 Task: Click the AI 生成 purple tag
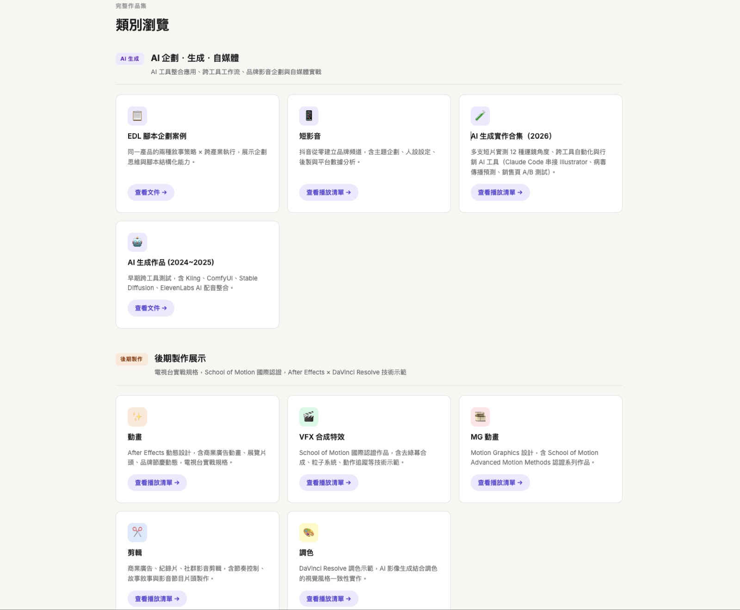(x=130, y=59)
